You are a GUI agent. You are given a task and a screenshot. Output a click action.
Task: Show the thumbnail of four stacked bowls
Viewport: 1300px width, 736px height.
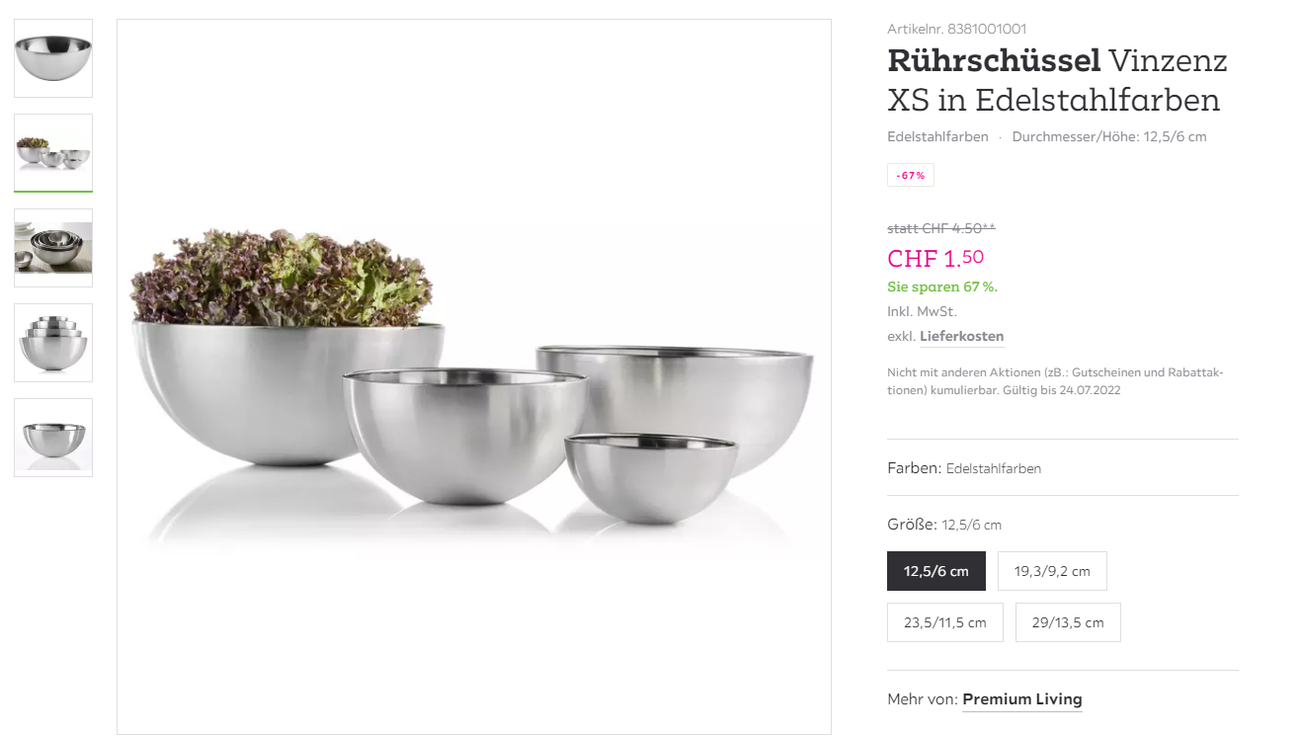53,343
